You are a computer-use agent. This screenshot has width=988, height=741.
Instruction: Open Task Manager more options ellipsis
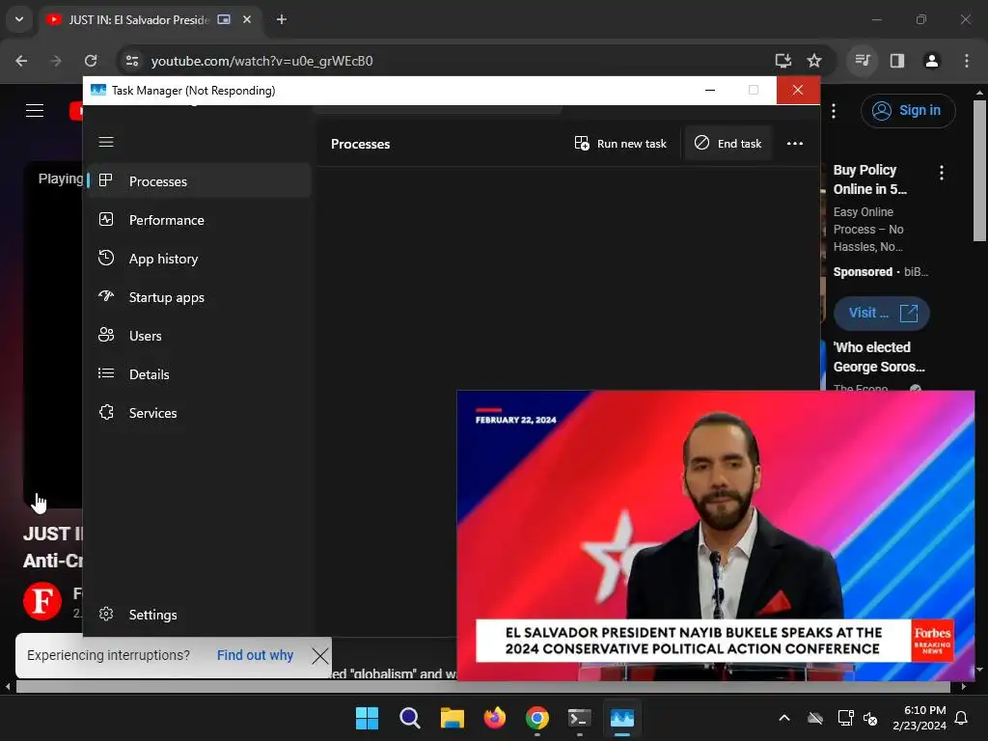pyautogui.click(x=795, y=144)
